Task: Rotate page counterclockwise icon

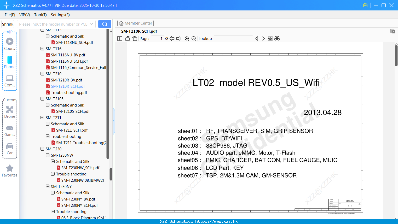Action: click(x=128, y=38)
